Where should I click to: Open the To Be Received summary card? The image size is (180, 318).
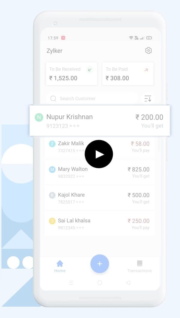(71, 74)
